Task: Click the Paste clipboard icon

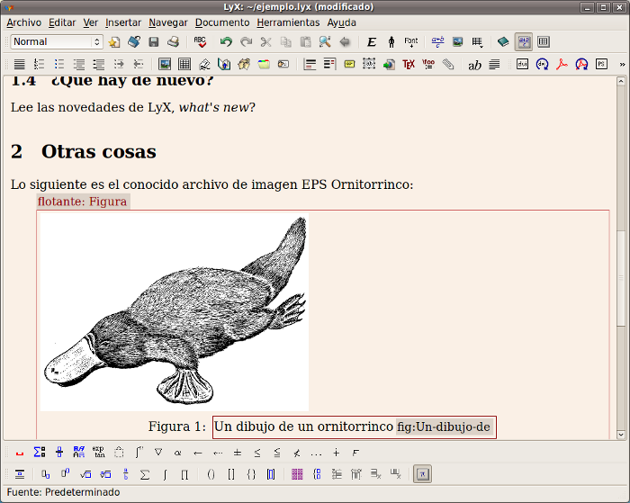Action: 305,41
